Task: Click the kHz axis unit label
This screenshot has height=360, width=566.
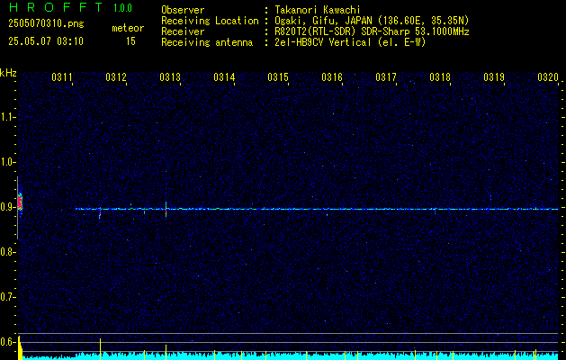Action: [8, 73]
